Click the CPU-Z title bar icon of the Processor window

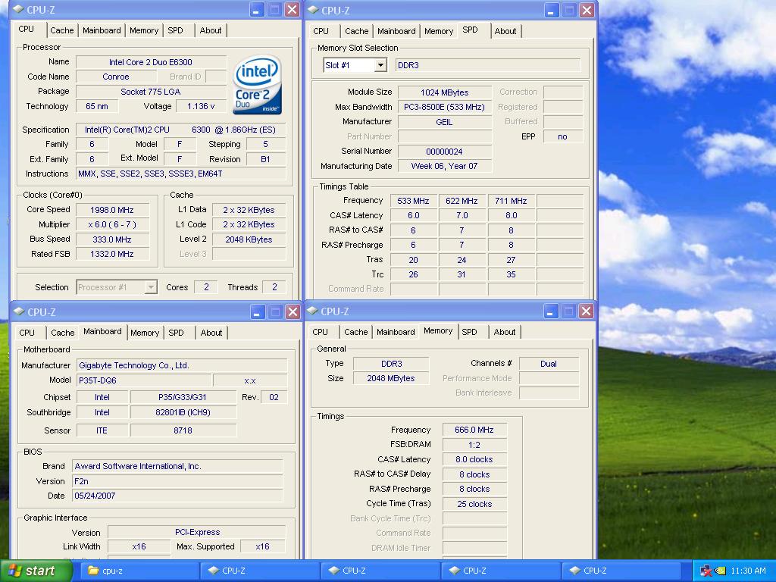[x=19, y=9]
